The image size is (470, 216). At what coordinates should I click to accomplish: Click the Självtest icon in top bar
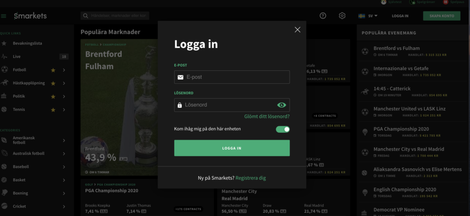click(x=384, y=2)
